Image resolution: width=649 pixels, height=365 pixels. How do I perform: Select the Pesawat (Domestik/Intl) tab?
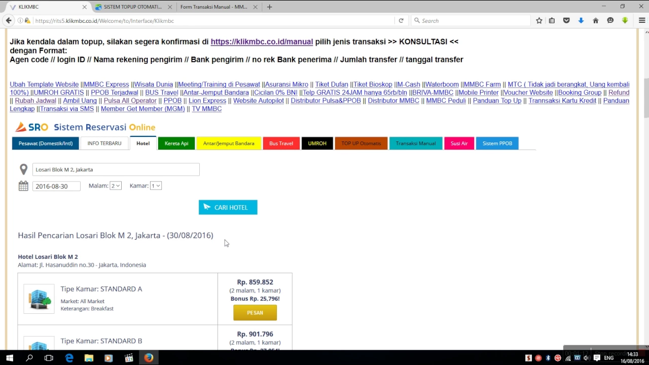coord(46,143)
